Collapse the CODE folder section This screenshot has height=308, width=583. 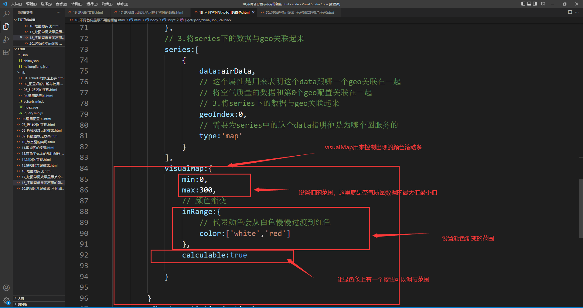pos(15,49)
